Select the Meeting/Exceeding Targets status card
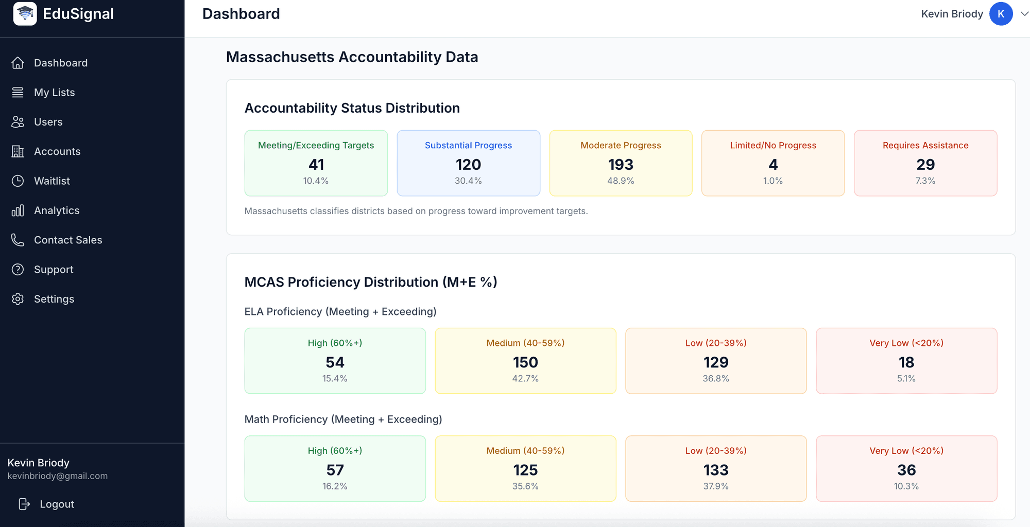The image size is (1030, 527). point(316,163)
